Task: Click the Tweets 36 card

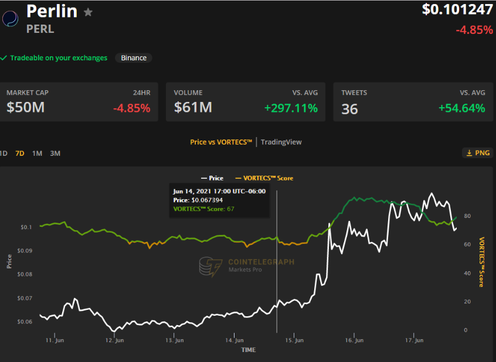Action: [x=413, y=102]
